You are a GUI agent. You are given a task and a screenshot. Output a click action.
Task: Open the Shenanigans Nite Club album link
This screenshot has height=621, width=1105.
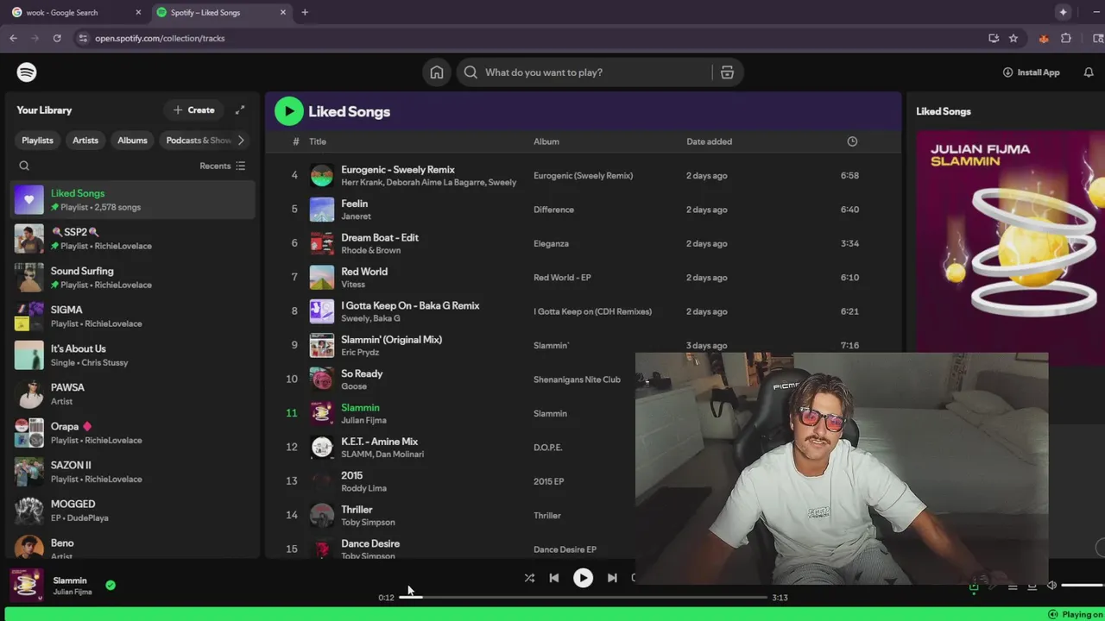(577, 379)
